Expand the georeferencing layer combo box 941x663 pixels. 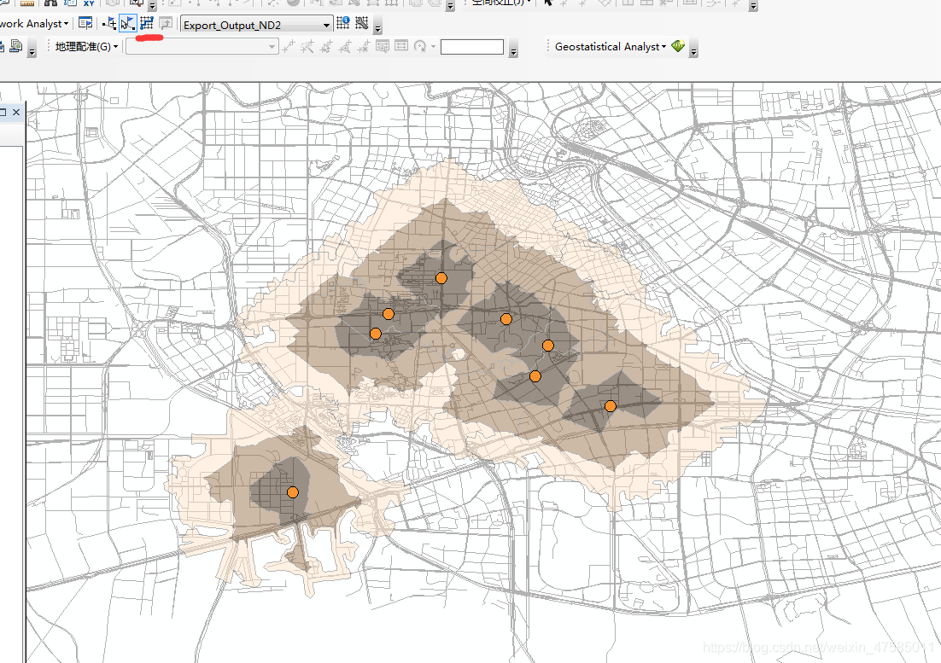pos(272,47)
